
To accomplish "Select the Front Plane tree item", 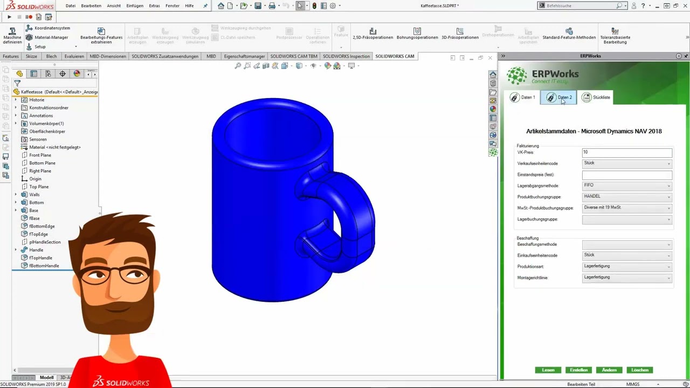I will (x=40, y=155).
